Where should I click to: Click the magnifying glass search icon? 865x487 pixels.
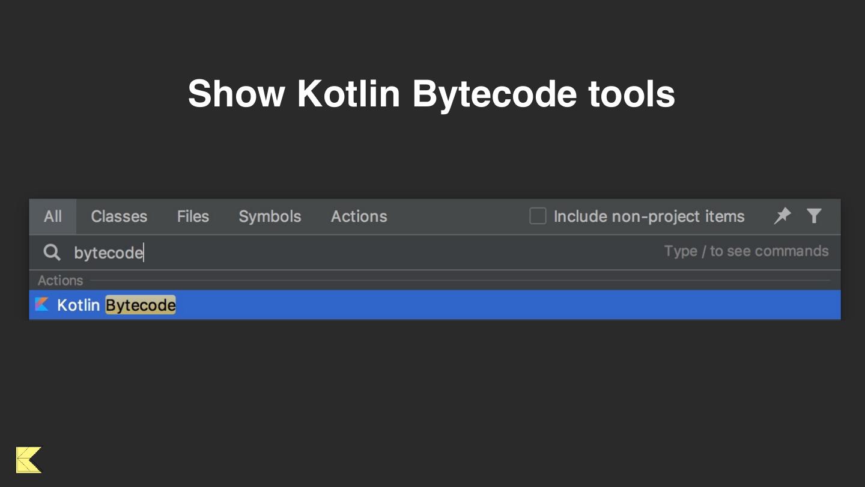tap(52, 253)
